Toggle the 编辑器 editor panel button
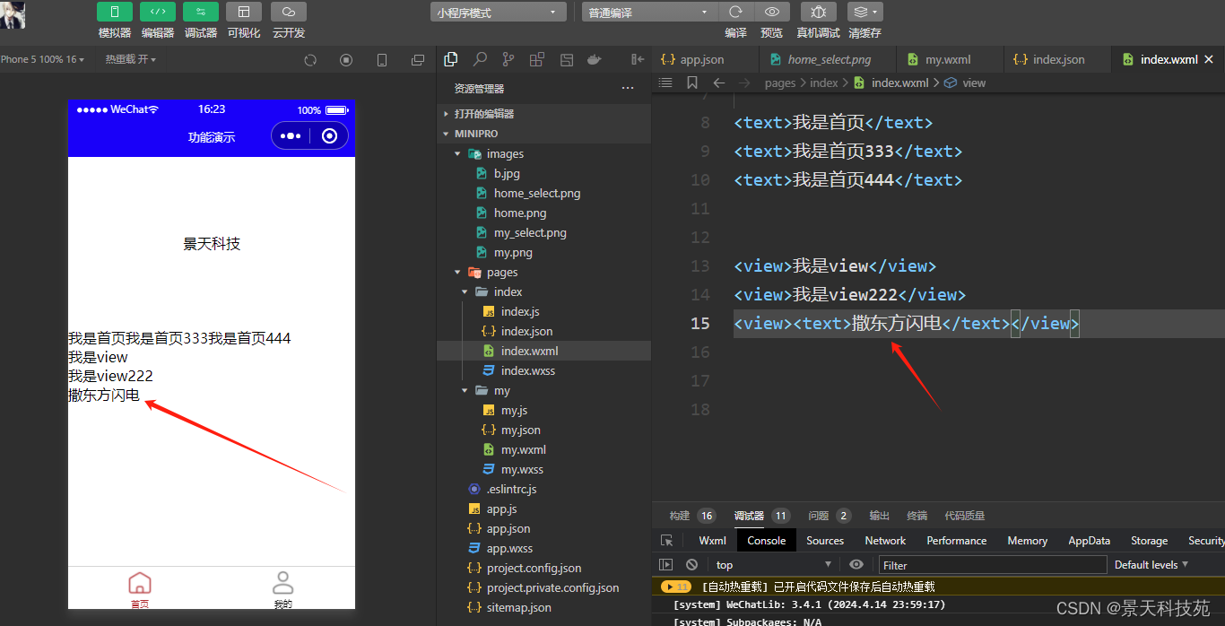 point(158,12)
